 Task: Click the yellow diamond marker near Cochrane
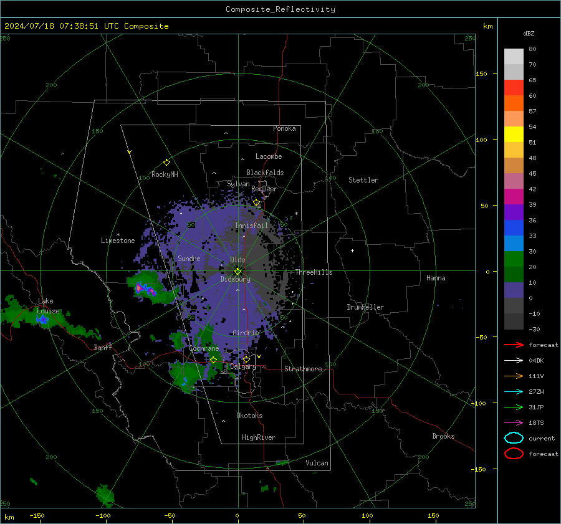tap(214, 360)
